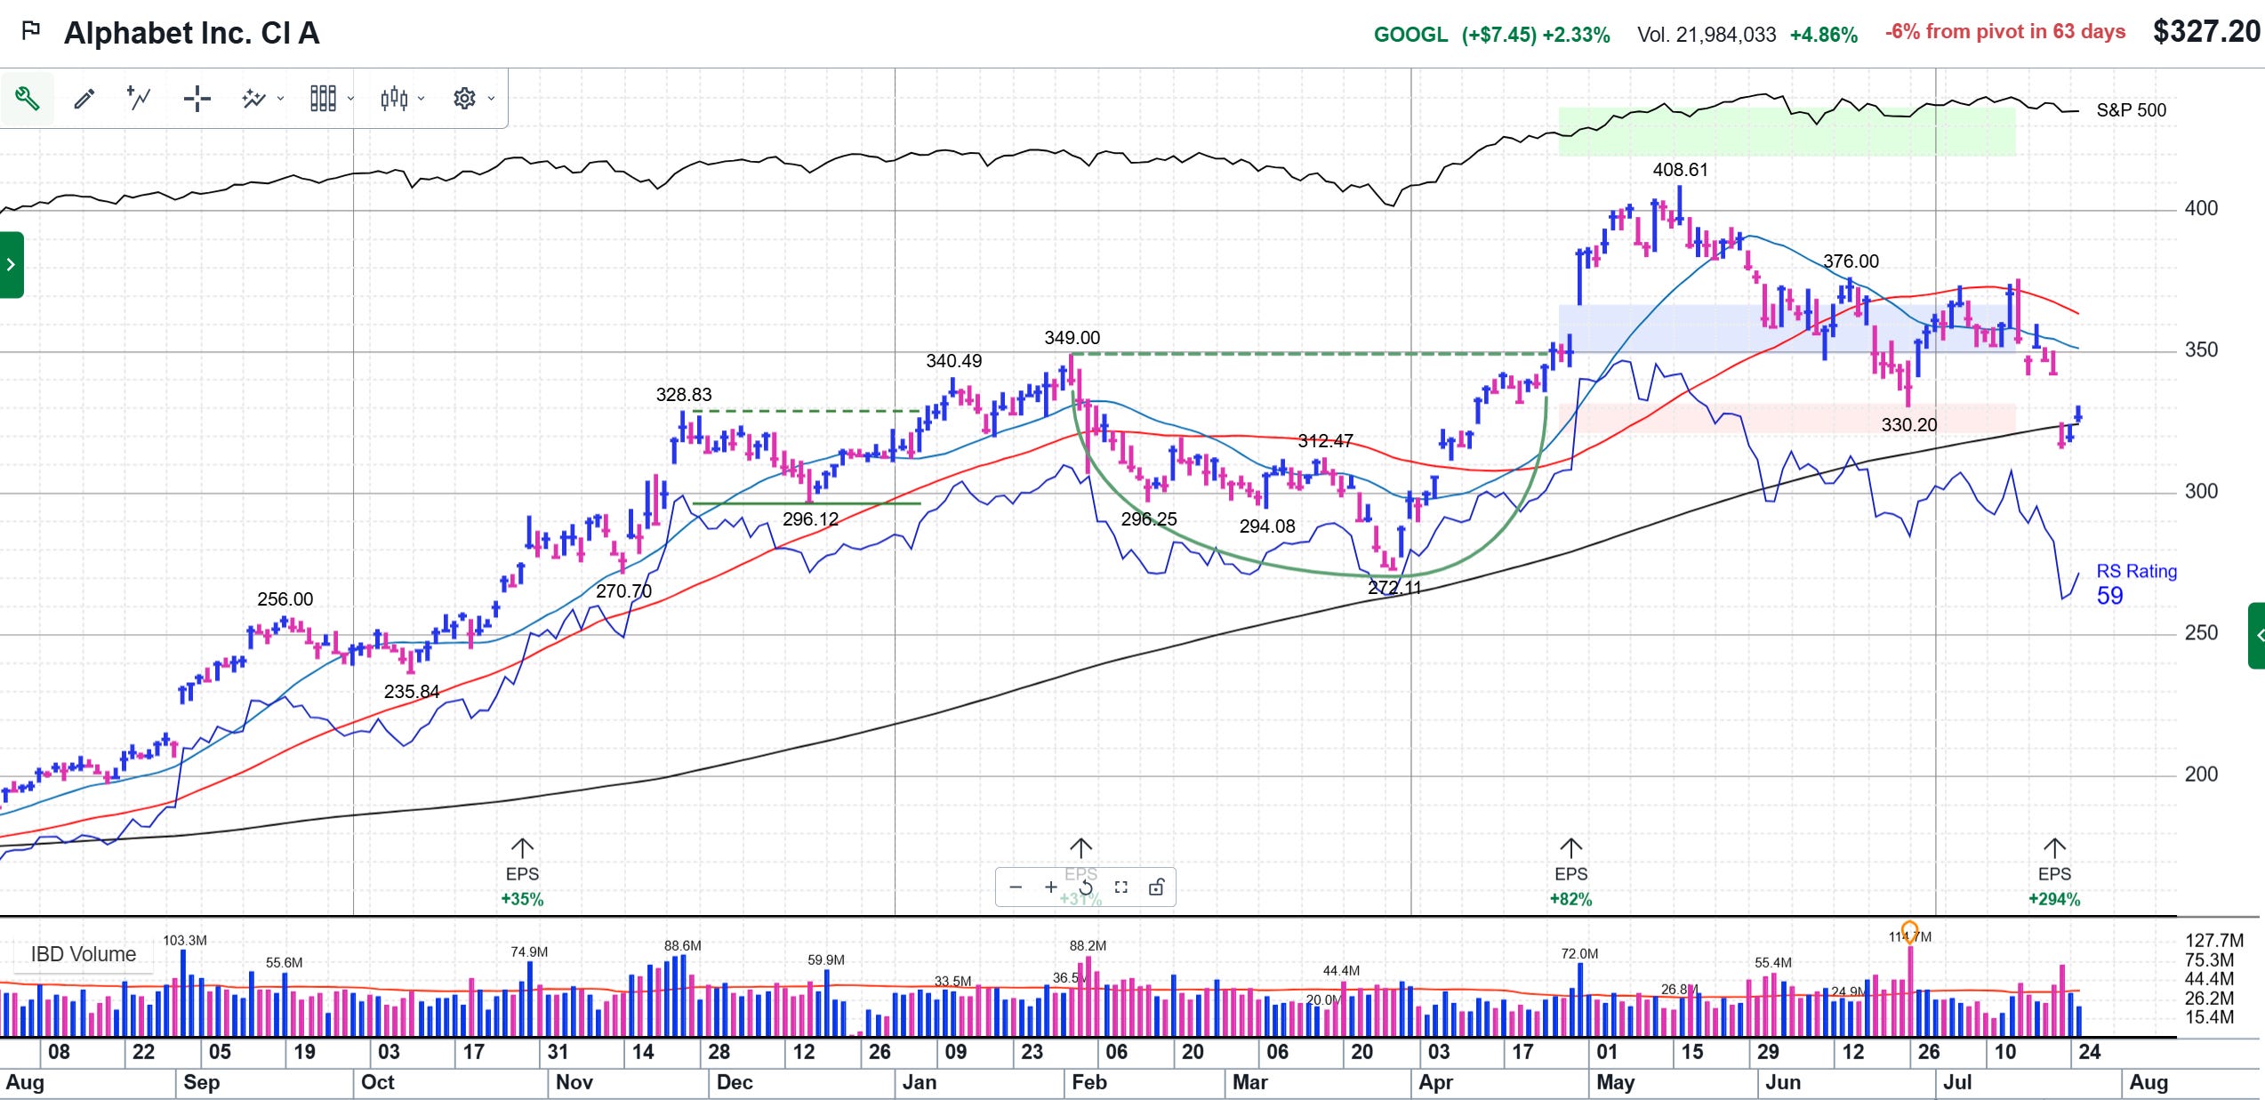Click the 127.7M volume axis label

coord(2213,940)
